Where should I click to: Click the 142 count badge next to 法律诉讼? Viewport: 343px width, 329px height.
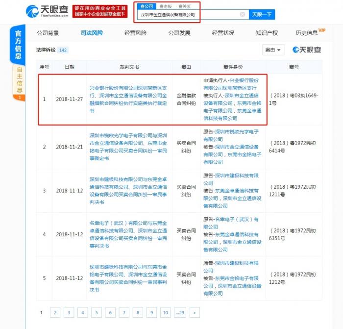tap(63, 51)
